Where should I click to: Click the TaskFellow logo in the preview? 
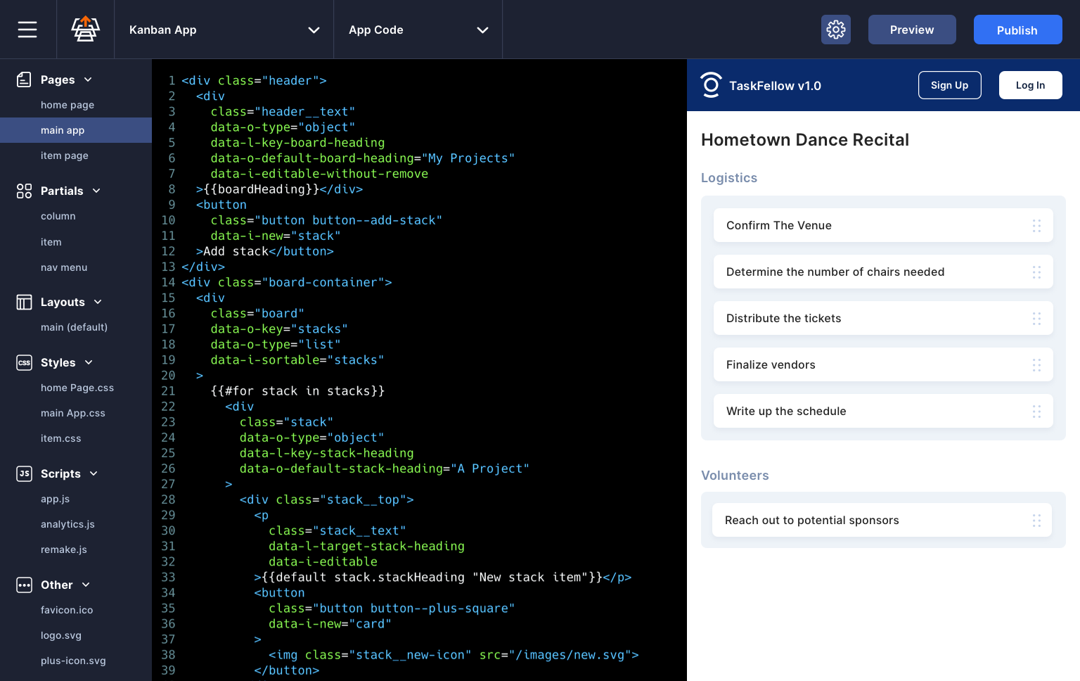pos(711,84)
